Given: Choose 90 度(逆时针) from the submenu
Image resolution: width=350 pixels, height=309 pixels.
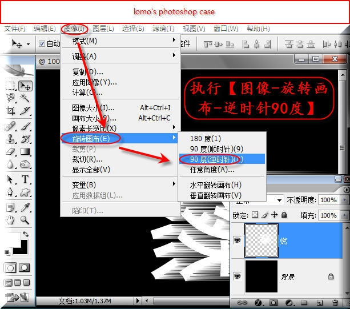Looking at the screenshot, I should (222, 159).
